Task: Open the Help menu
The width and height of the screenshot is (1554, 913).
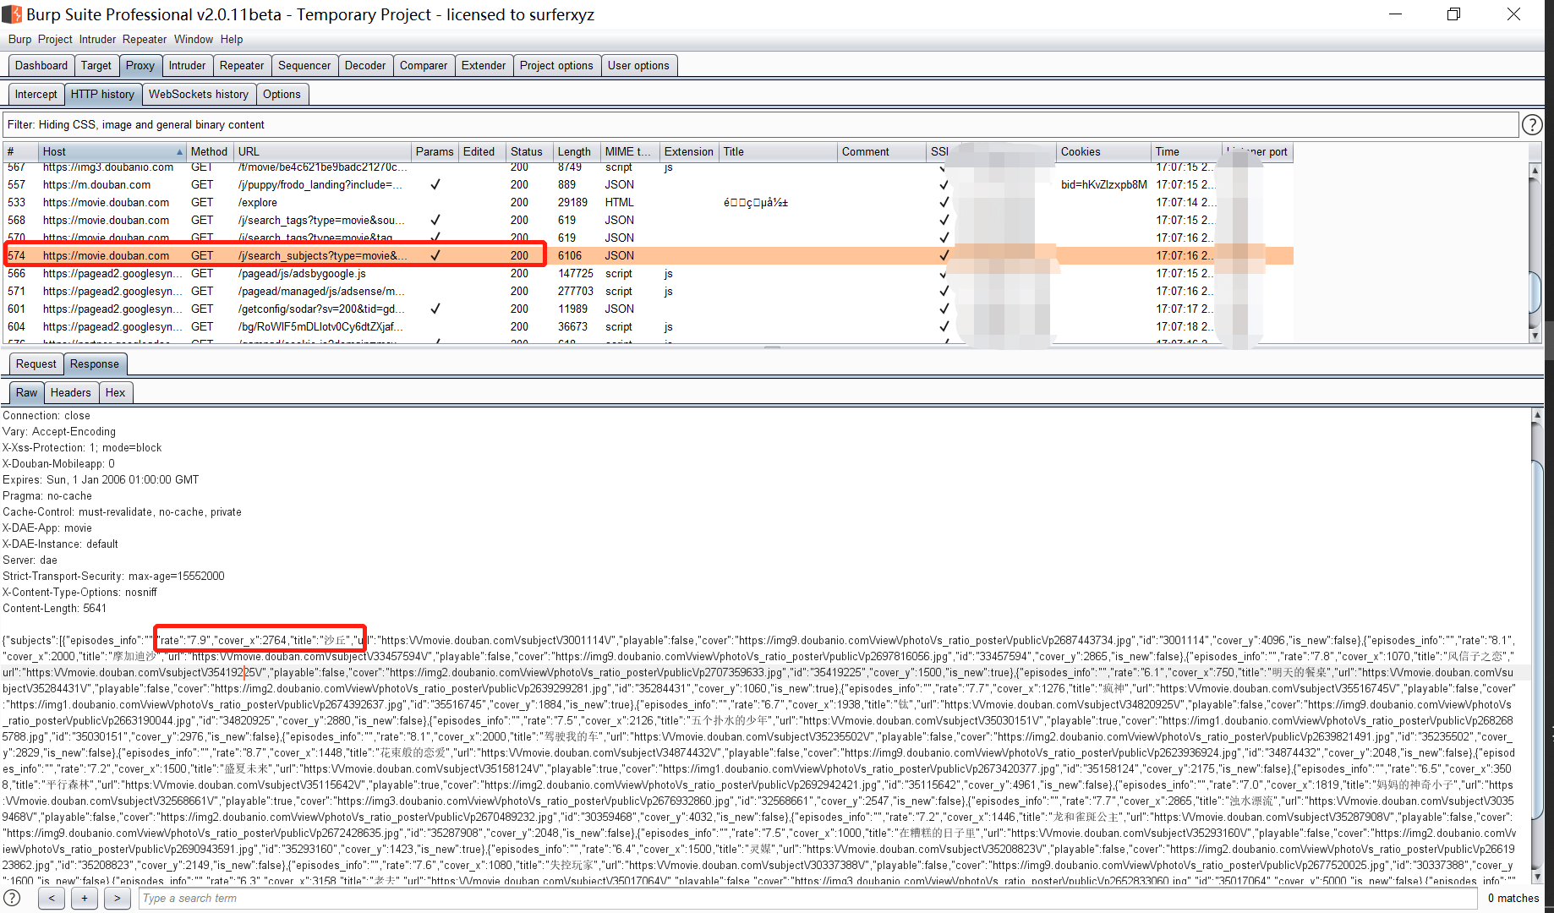Action: coord(232,39)
